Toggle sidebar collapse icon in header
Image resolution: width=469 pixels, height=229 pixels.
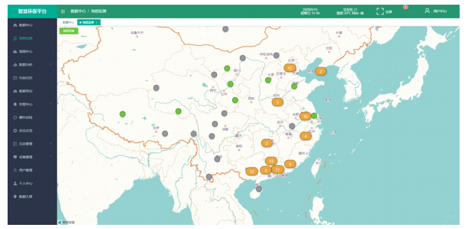(63, 11)
